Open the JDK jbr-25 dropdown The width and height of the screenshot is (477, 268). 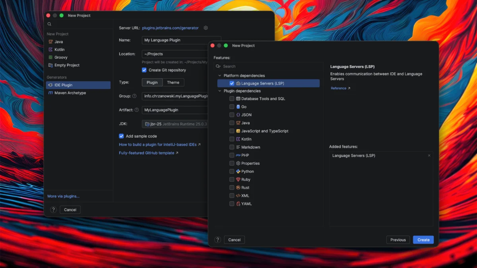coord(175,124)
